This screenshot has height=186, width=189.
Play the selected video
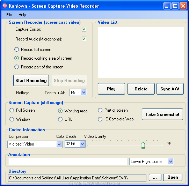pos(111,89)
